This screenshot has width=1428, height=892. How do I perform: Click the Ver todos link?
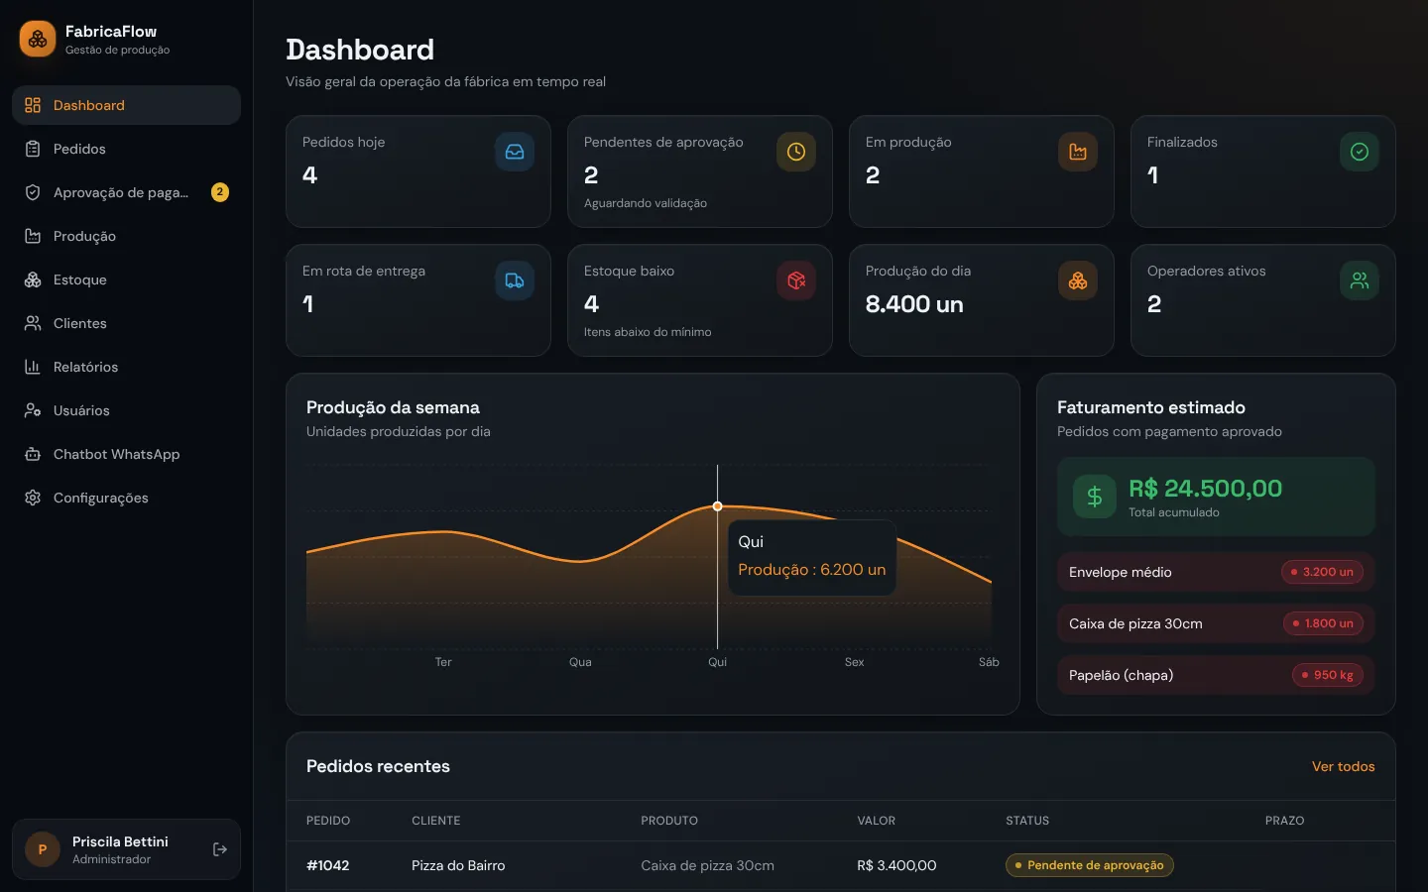point(1343,766)
